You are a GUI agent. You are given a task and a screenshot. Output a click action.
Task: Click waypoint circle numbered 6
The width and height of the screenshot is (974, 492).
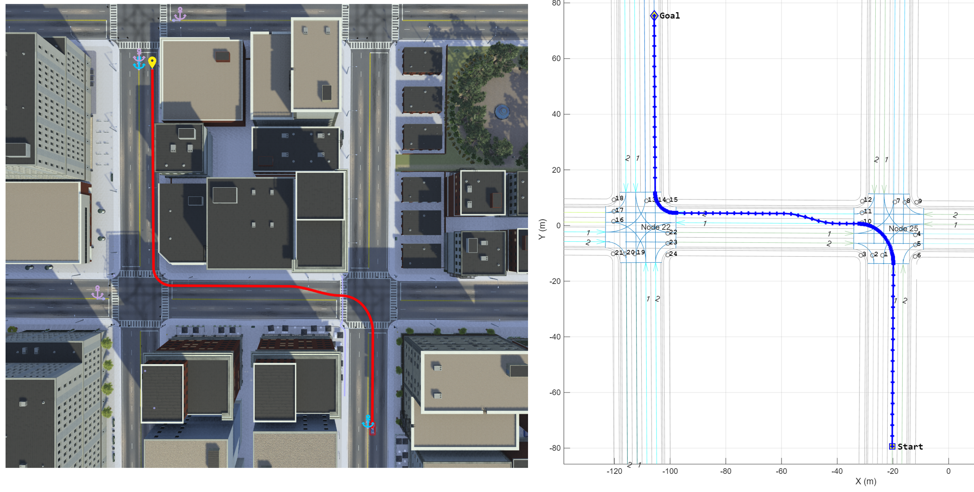(915, 256)
